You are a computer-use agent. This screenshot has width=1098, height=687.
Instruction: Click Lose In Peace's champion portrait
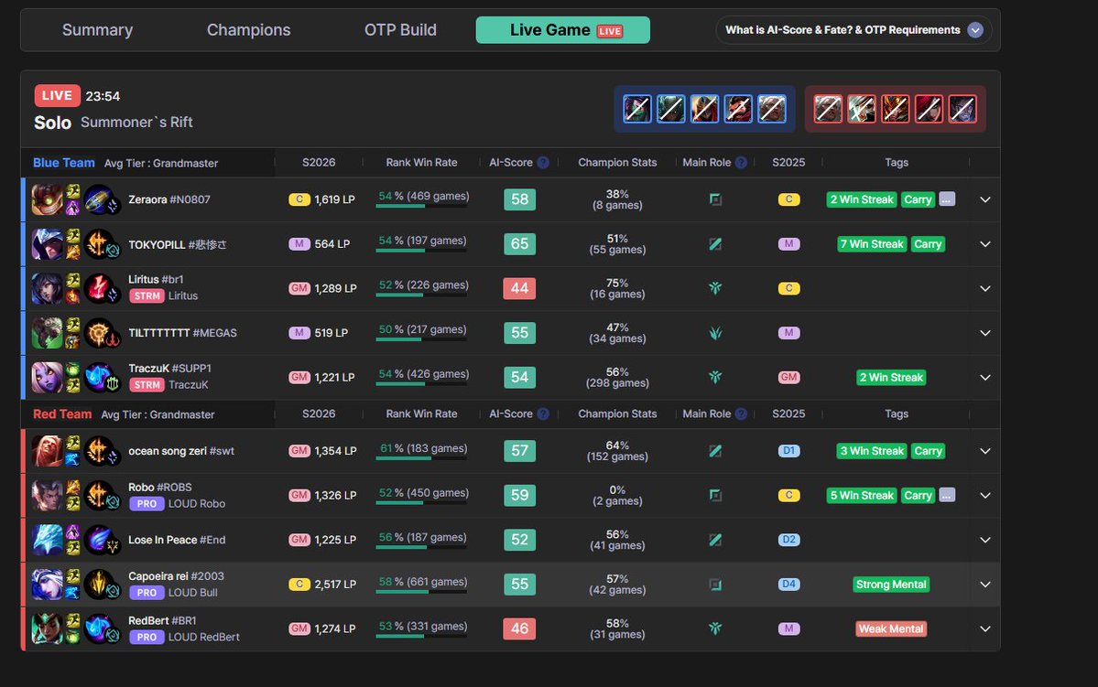click(x=47, y=540)
